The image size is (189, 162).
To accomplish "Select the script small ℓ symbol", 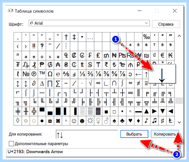I will pos(18,74).
